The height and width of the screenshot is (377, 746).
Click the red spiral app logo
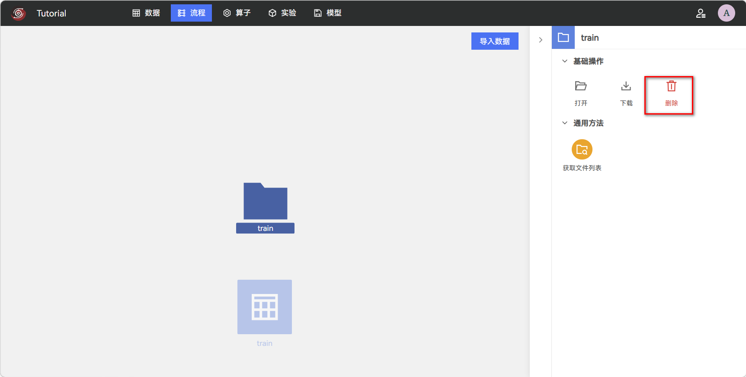[x=18, y=13]
